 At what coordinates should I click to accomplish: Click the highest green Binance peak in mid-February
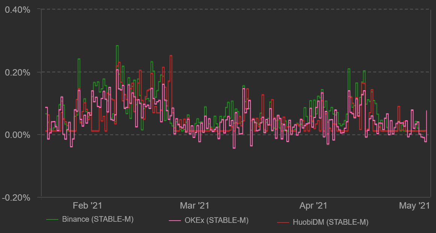click(117, 46)
